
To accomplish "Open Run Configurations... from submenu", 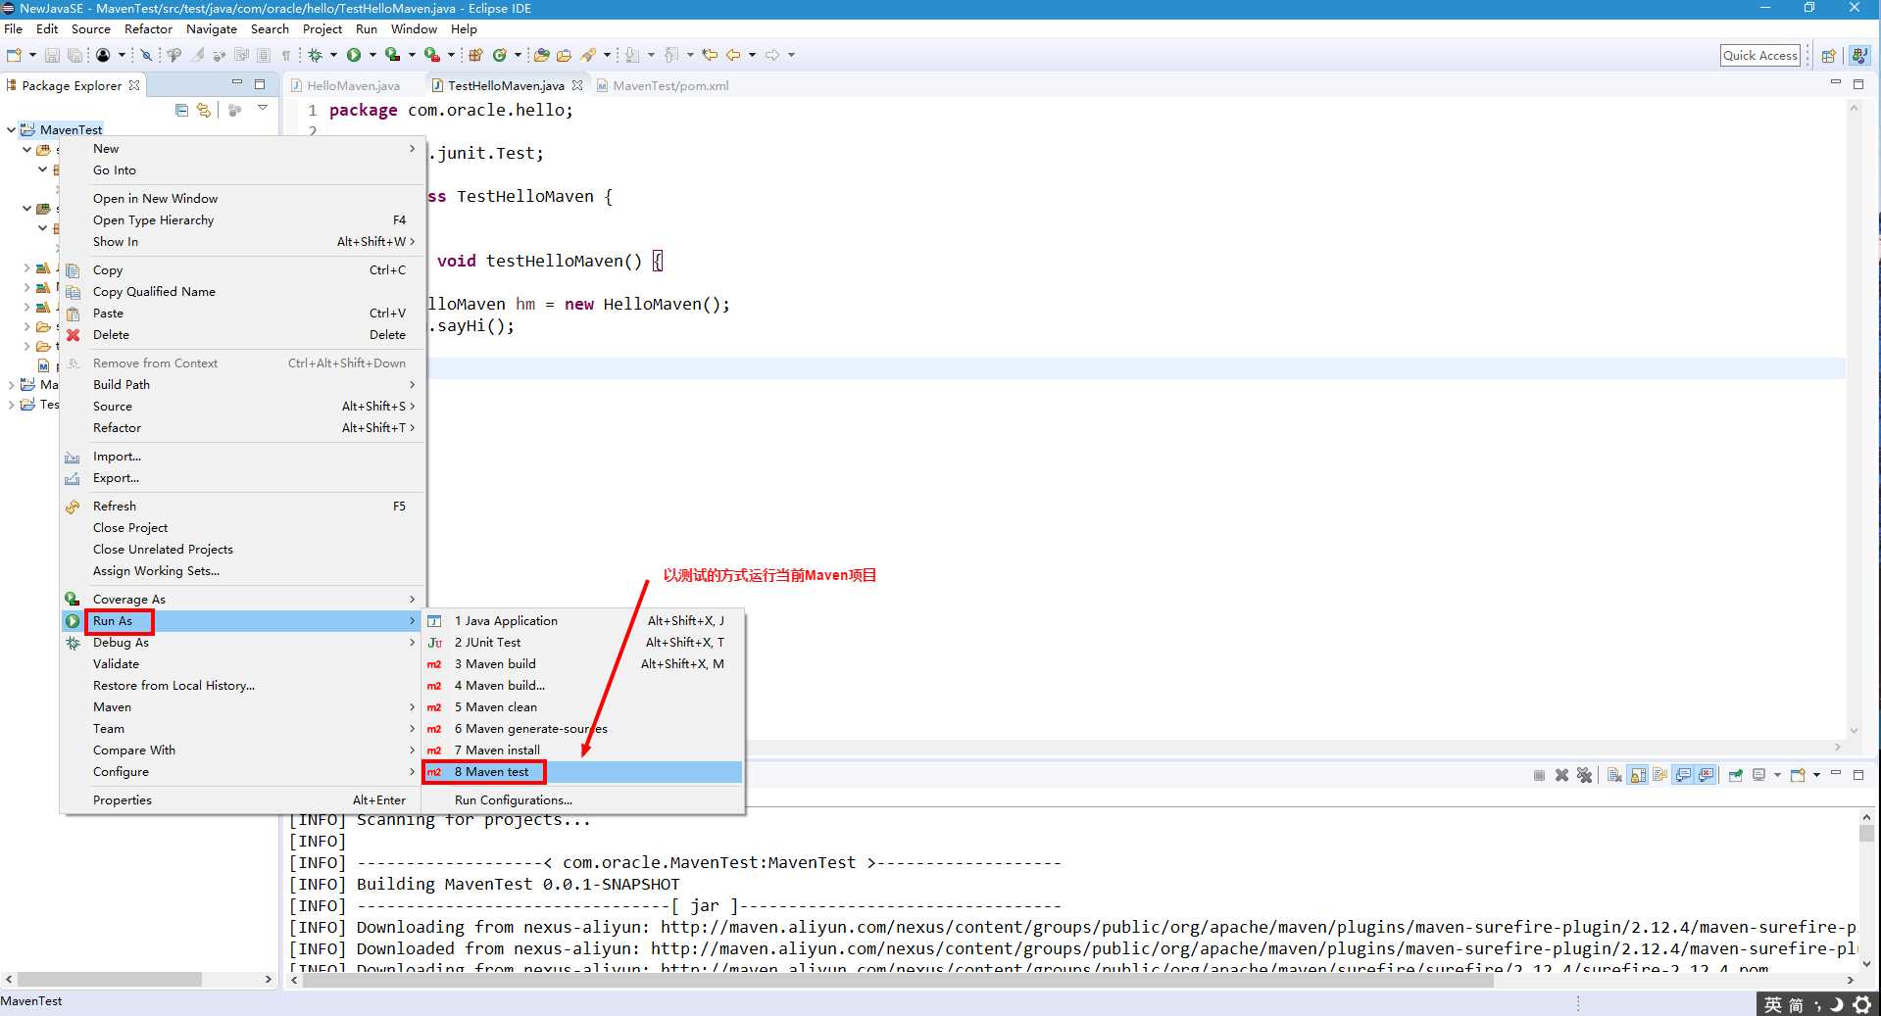I will [582, 800].
